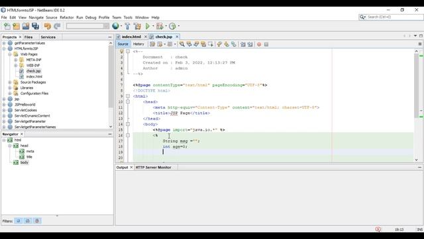Close the Output tab

point(131,167)
